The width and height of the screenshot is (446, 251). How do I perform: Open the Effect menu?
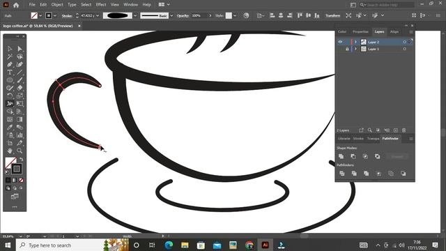pyautogui.click(x=100, y=5)
